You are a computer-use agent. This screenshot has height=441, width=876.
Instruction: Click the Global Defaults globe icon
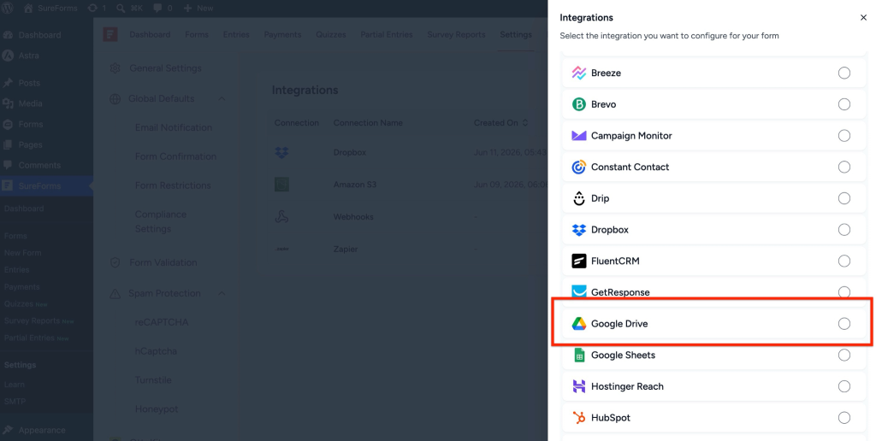coord(115,99)
